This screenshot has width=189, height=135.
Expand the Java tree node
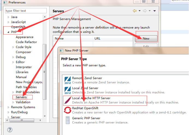(x=8, y=17)
